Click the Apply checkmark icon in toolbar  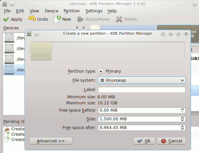(6, 19)
